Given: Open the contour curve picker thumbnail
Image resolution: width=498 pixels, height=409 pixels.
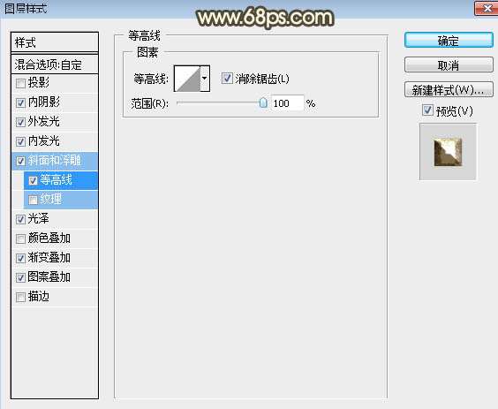Looking at the screenshot, I should [x=187, y=79].
